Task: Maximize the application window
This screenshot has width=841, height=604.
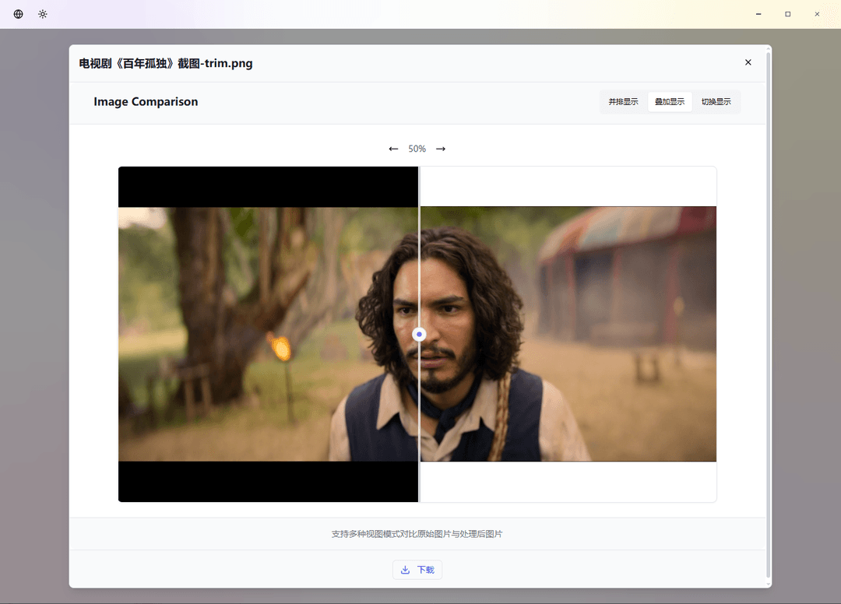Action: 787,14
